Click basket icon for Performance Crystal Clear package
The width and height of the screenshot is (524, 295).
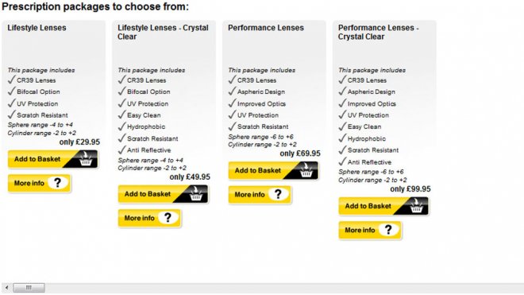pyautogui.click(x=416, y=206)
